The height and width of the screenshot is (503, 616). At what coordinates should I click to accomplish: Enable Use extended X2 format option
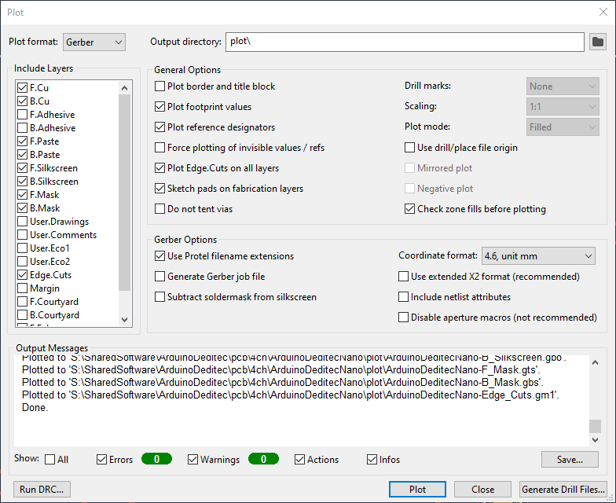[x=404, y=277]
